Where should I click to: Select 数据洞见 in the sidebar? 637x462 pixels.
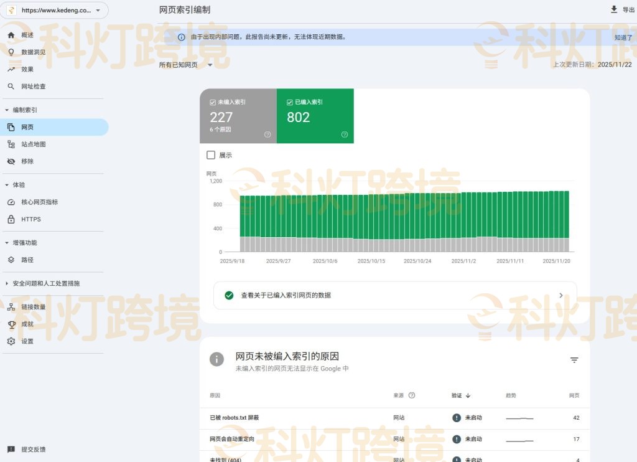tap(34, 52)
